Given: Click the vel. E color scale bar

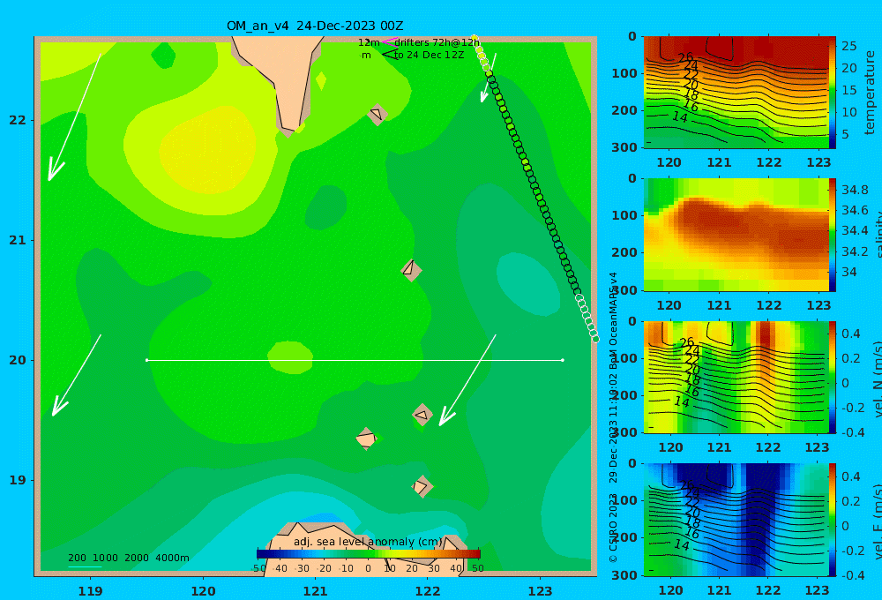Looking at the screenshot, I should click(x=833, y=520).
